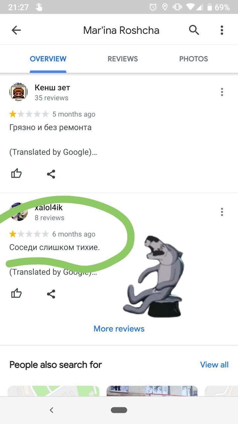Tap the Android navigation back chevron
This screenshot has width=238, height=424.
(x=51, y=410)
